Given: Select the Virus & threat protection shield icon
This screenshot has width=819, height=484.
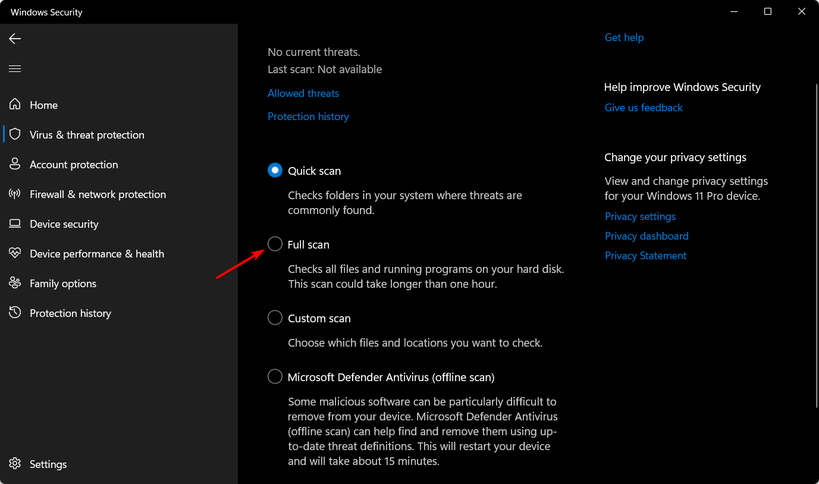Looking at the screenshot, I should coord(15,134).
